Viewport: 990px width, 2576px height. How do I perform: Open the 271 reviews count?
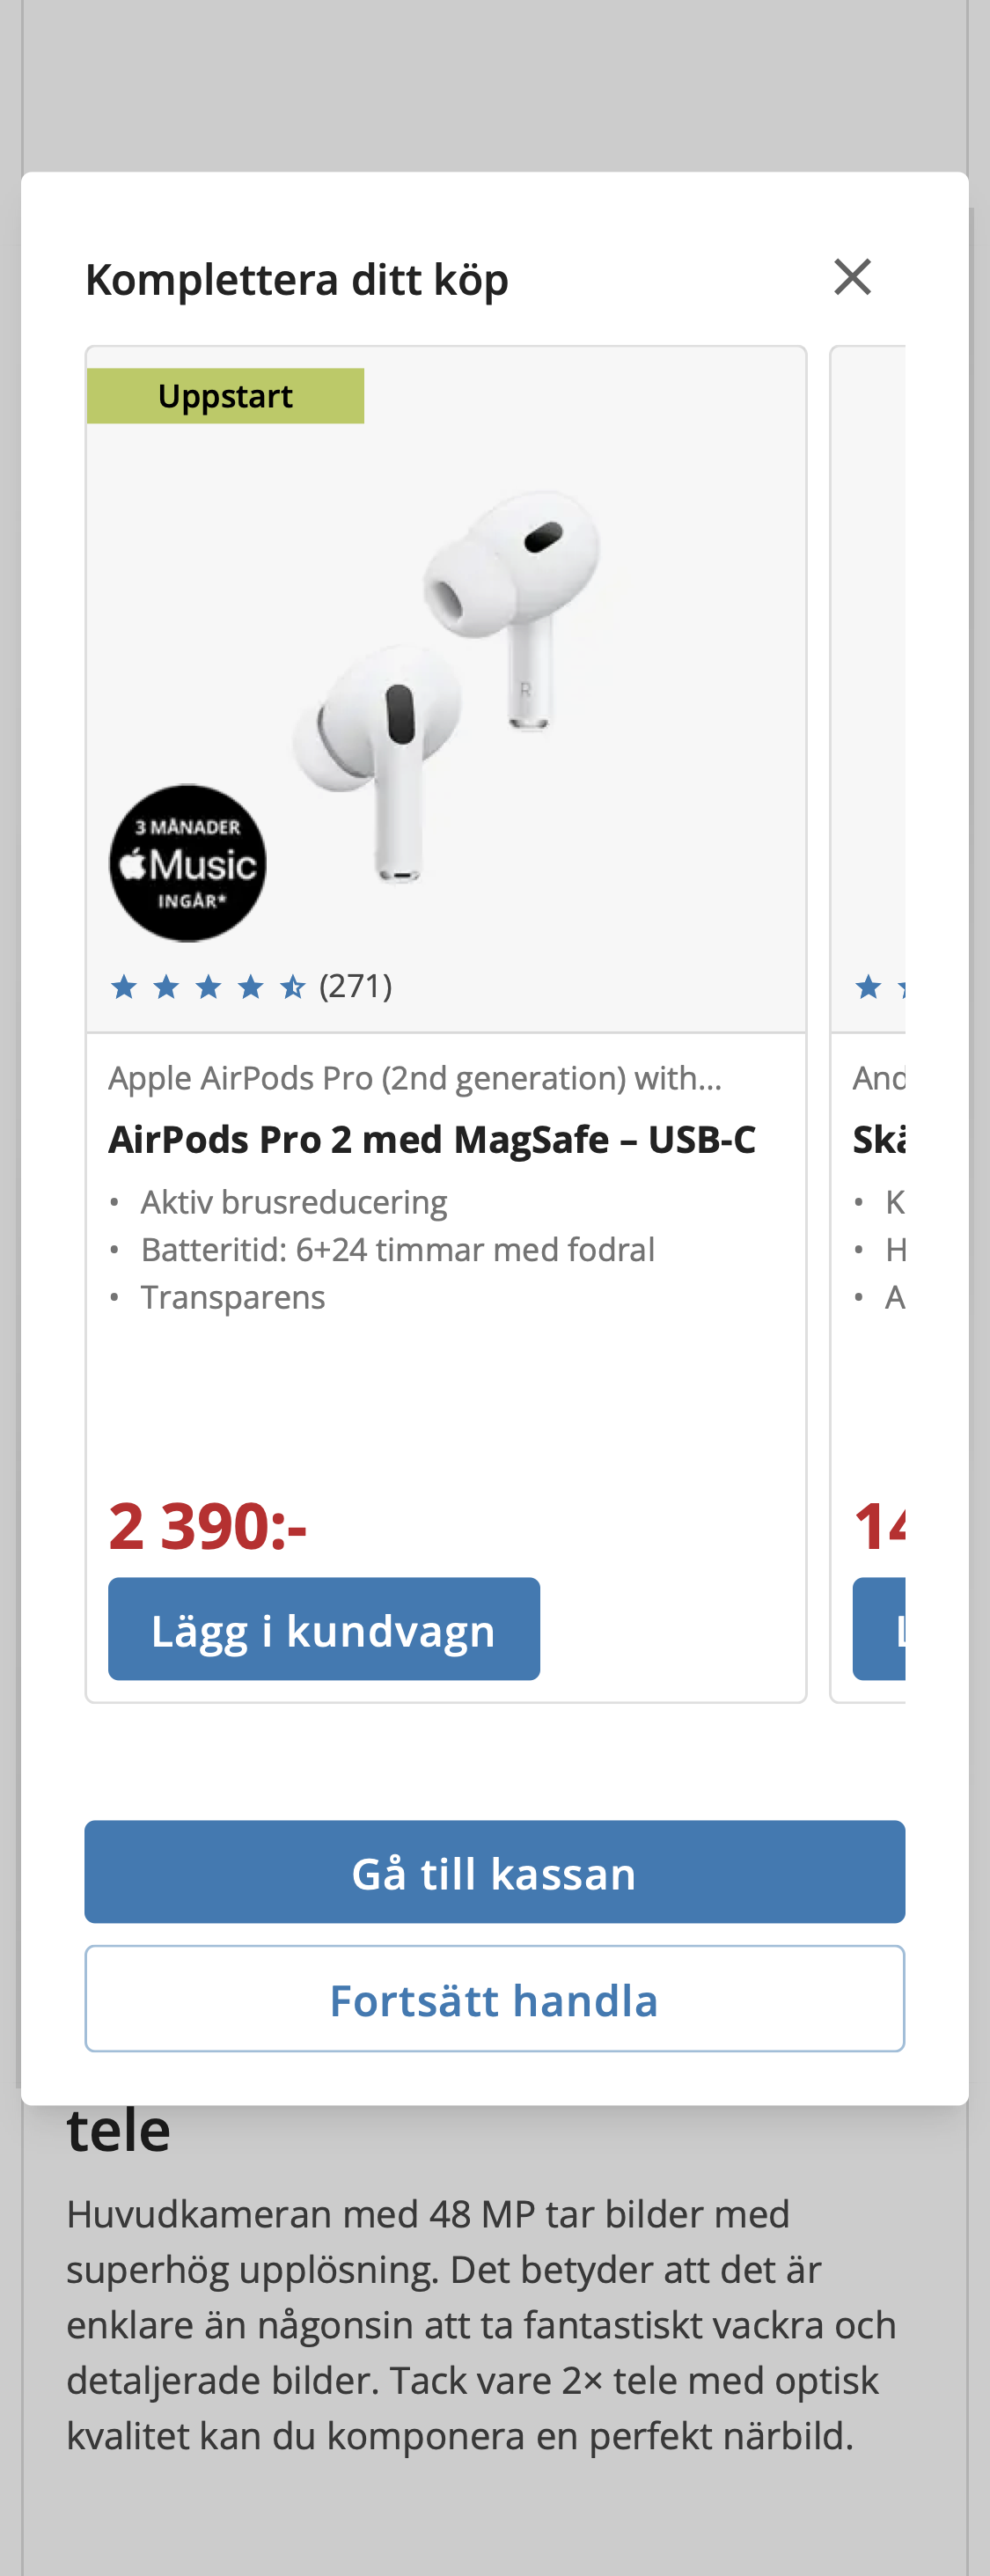[356, 986]
